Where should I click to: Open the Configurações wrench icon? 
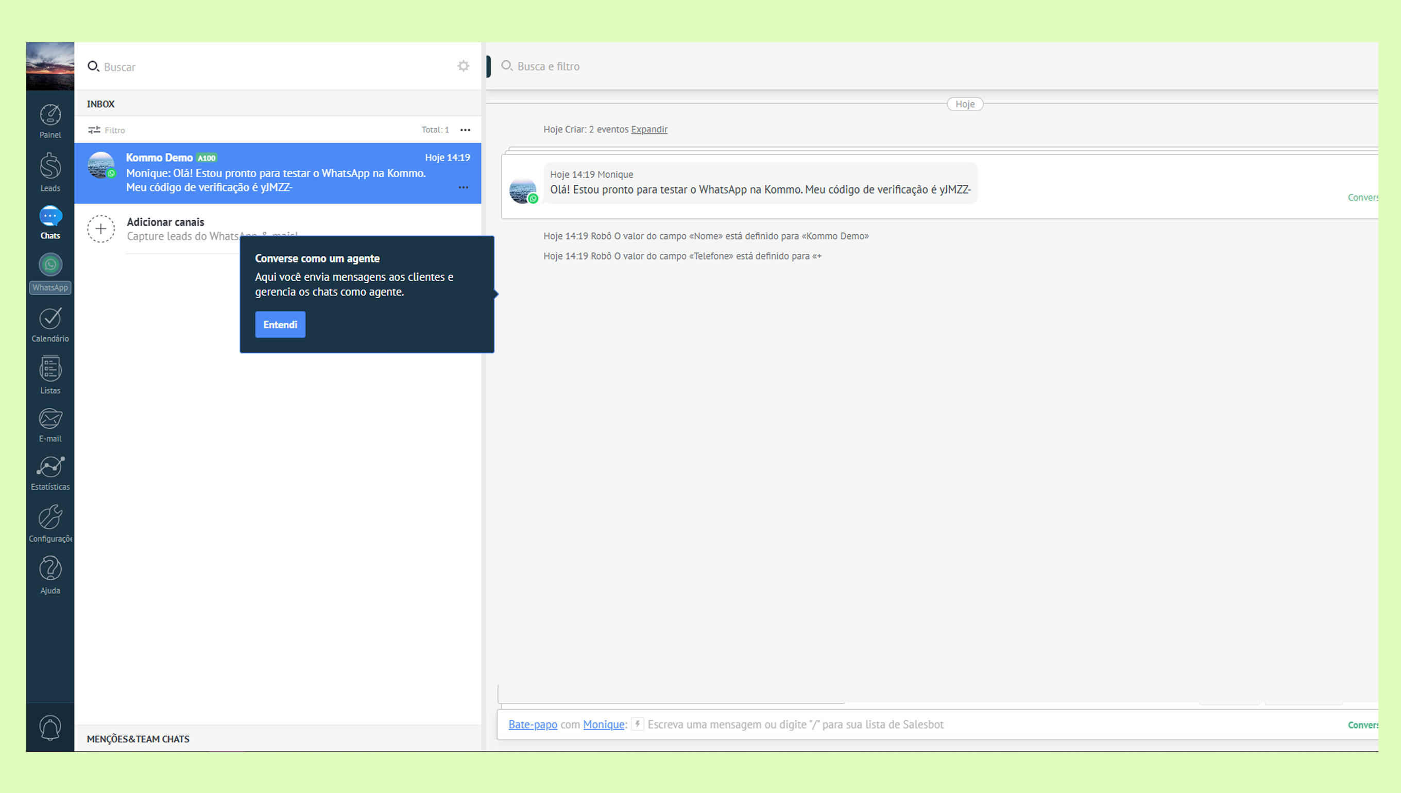(x=50, y=517)
